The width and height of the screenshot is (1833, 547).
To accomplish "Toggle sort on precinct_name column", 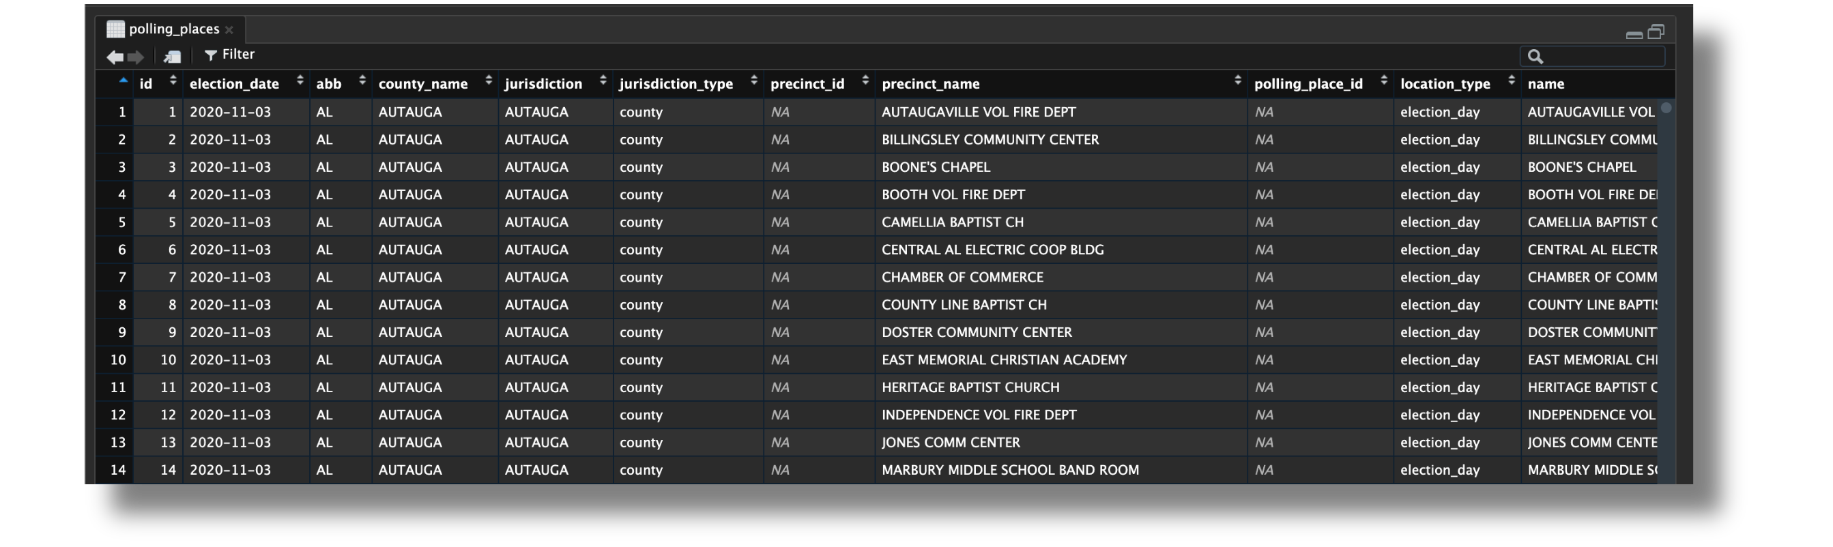I will tap(1237, 82).
